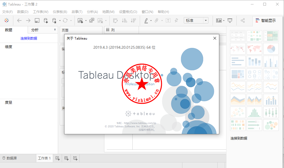
Task: Expand dropdown arrow next to pause updates icon
Action: pyautogui.click(x=60, y=21)
